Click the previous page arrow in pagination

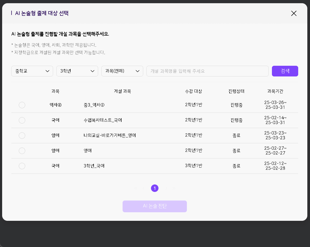143,188
